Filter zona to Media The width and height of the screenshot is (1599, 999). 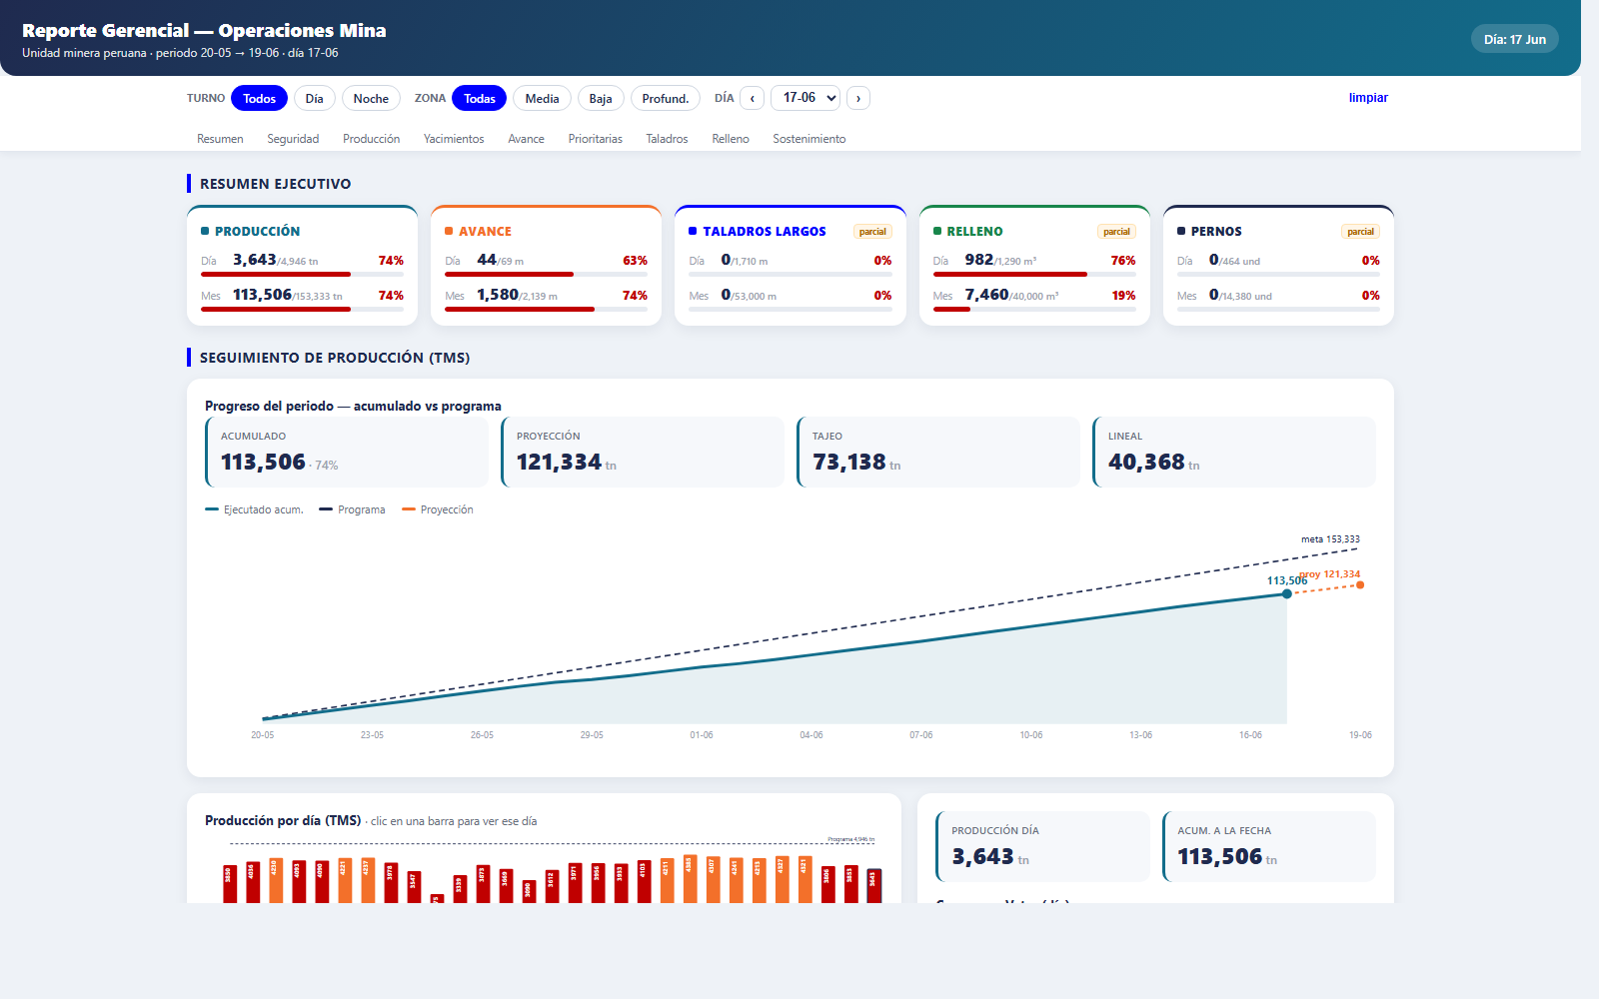542,98
